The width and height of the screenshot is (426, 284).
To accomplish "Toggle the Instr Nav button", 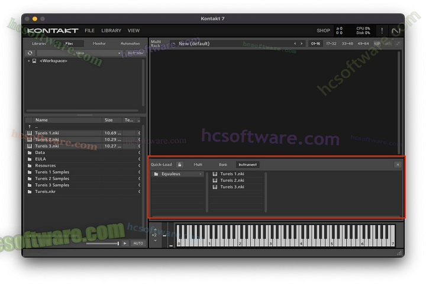I will [x=135, y=53].
